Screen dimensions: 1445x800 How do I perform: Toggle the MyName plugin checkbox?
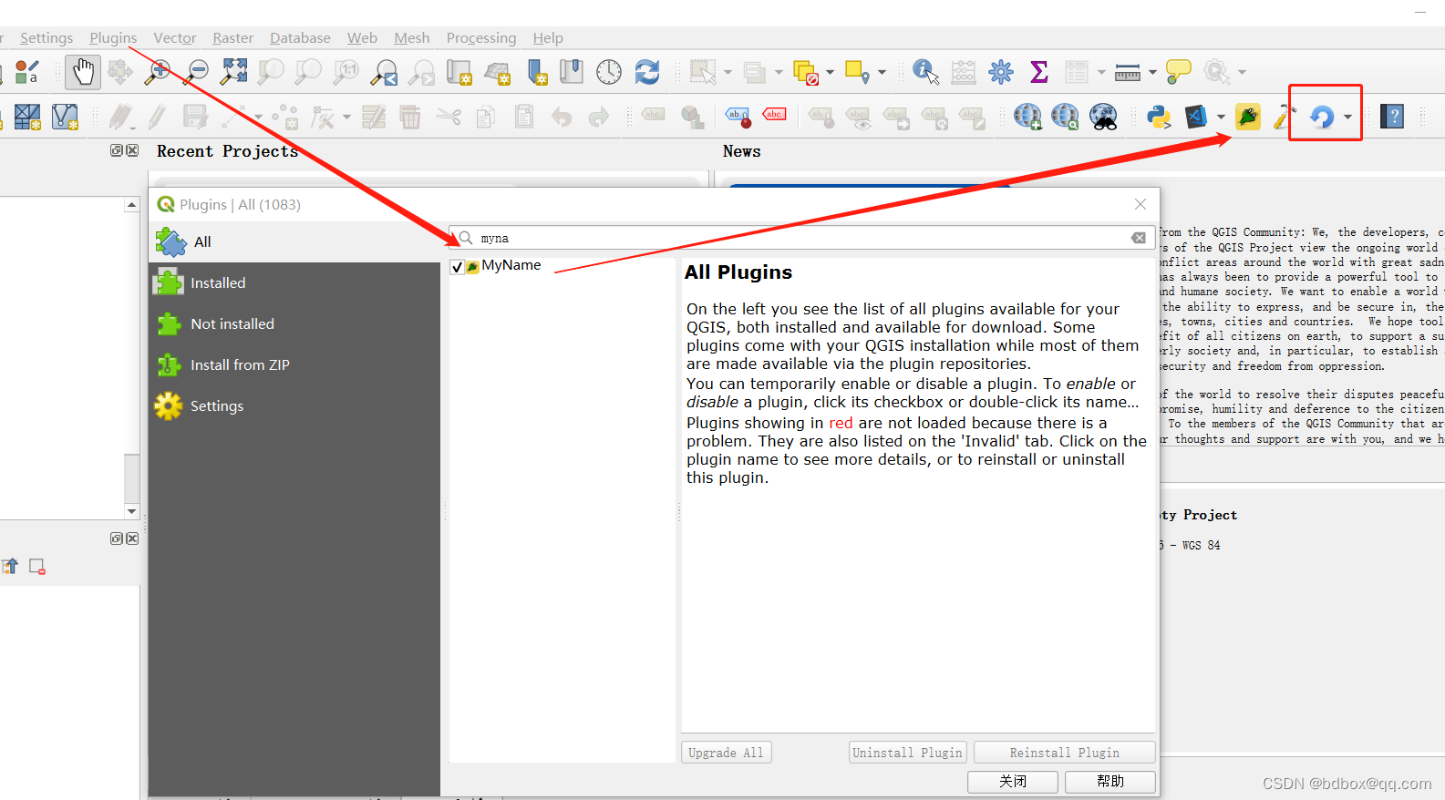(x=458, y=267)
